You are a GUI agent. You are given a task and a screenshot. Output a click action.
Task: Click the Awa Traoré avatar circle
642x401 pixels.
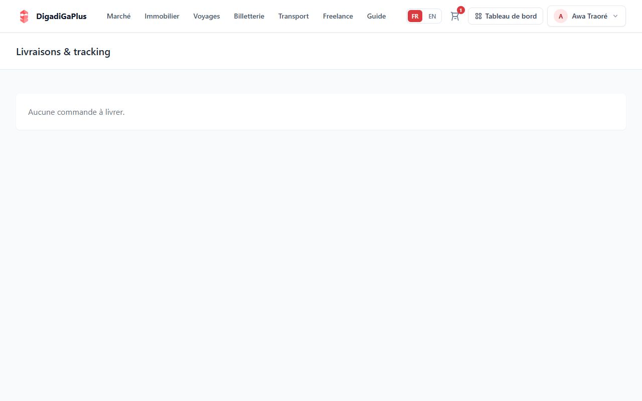[561, 16]
